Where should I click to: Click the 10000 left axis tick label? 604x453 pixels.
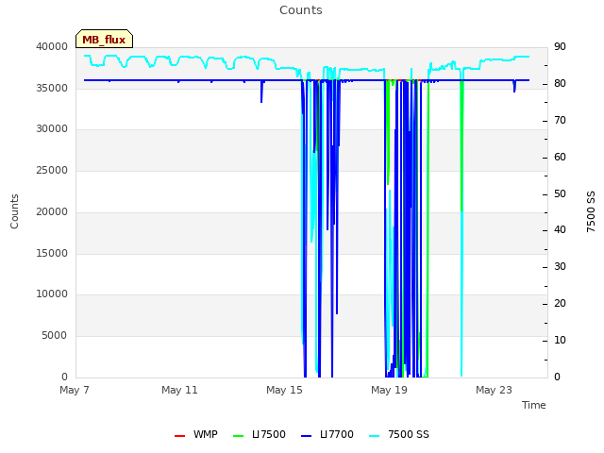52,294
